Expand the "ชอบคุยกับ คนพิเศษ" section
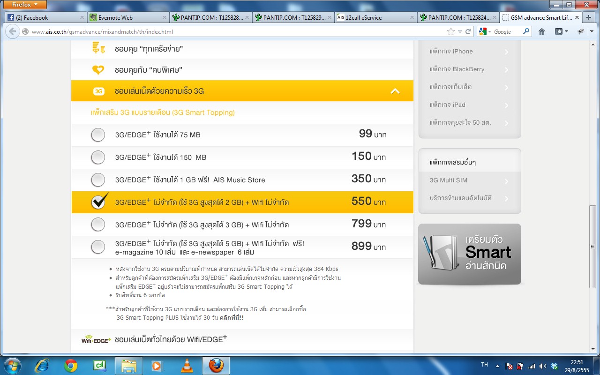 (x=242, y=70)
